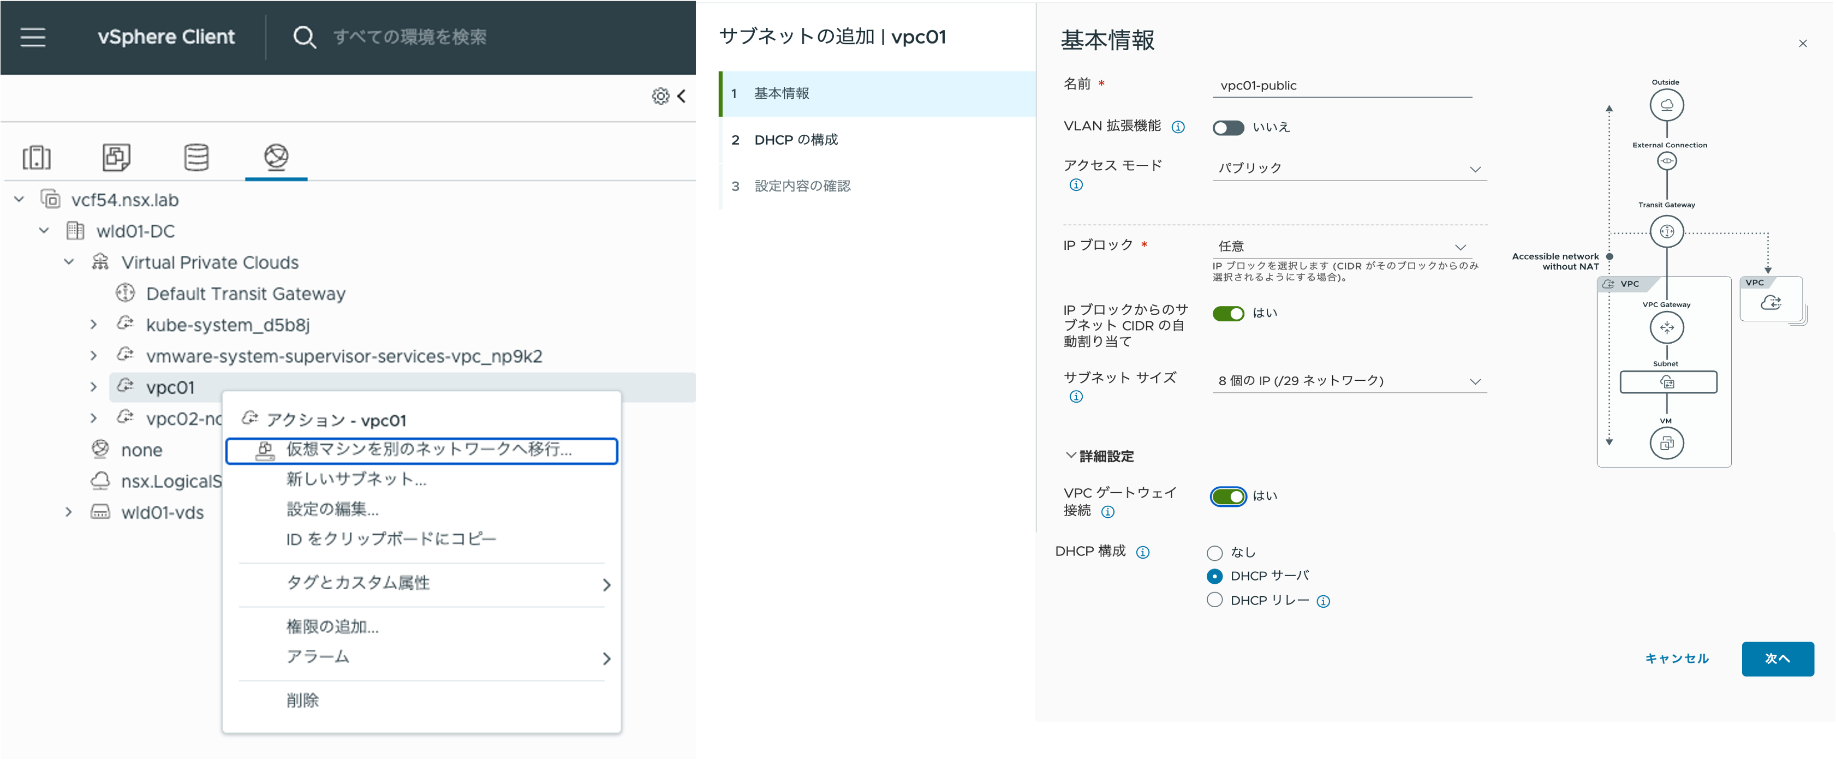Close the add subnet wizard
Screen dimensions: 1836x760
point(1803,44)
